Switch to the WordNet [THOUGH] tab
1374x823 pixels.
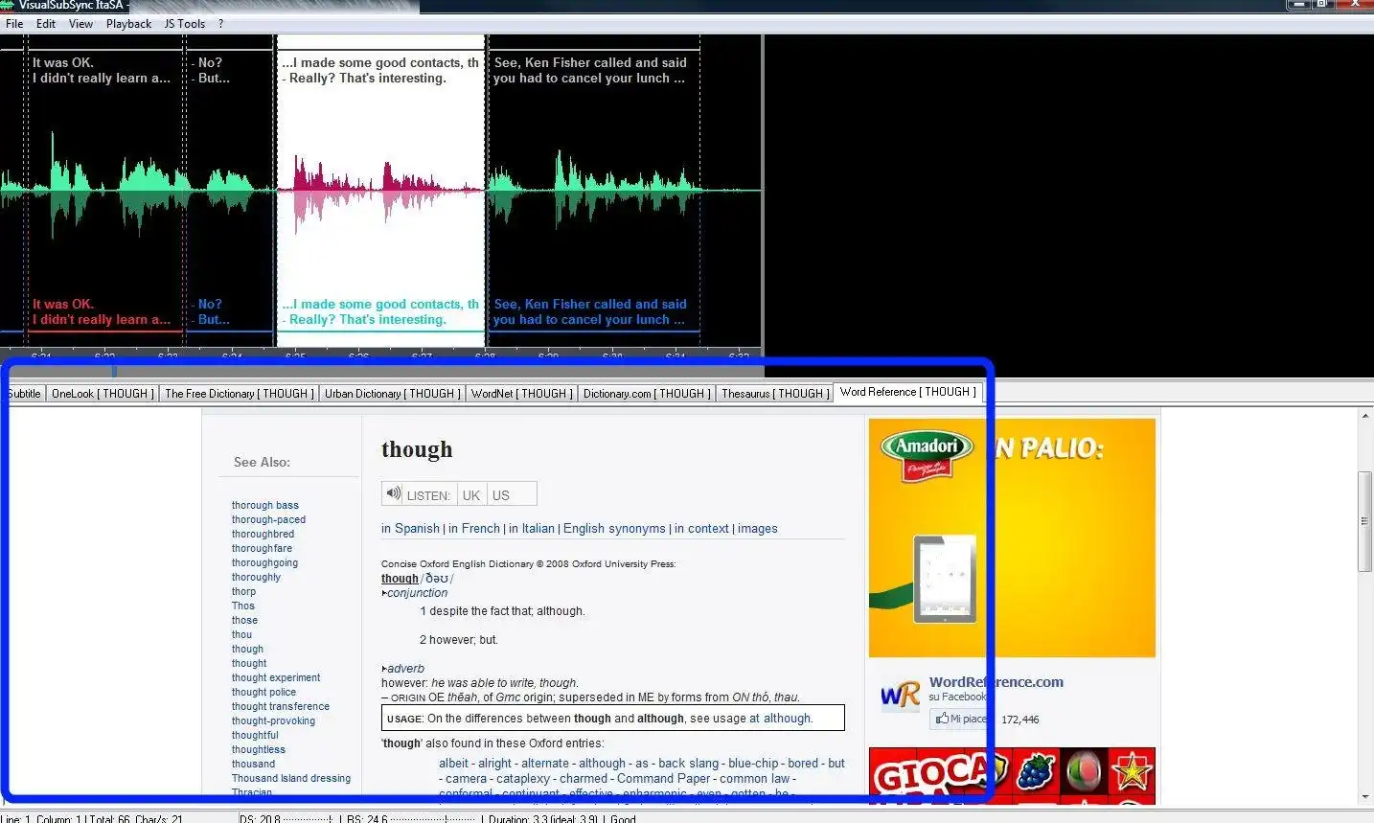(x=522, y=394)
